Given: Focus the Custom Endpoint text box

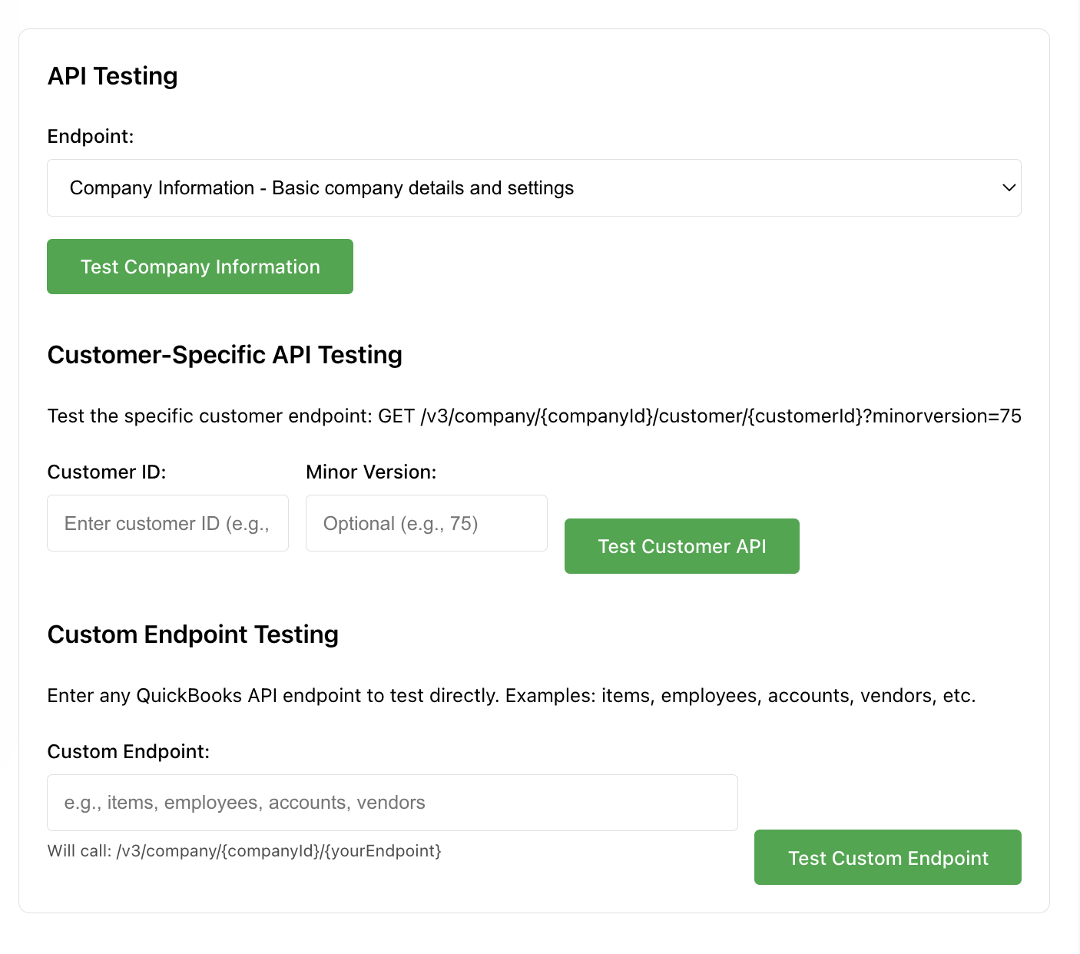Looking at the screenshot, I should [392, 803].
